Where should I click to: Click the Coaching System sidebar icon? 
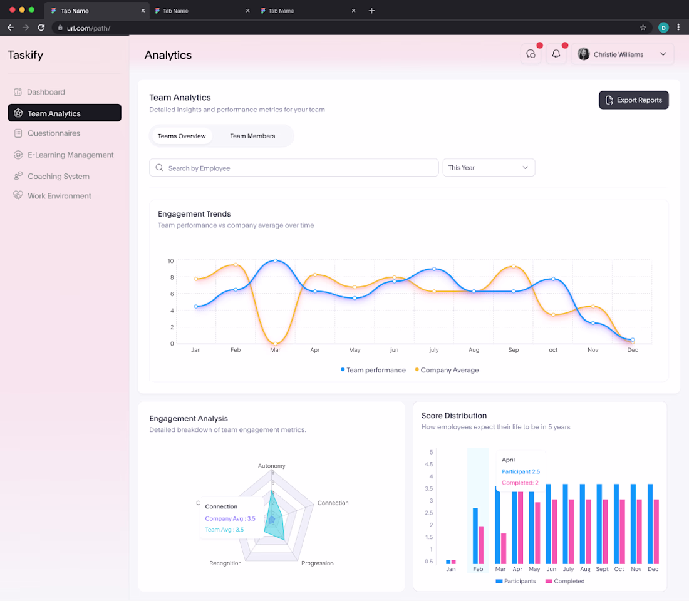(x=18, y=176)
